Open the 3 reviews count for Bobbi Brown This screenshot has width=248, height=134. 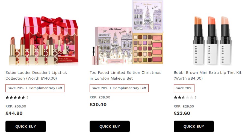coord(196,97)
